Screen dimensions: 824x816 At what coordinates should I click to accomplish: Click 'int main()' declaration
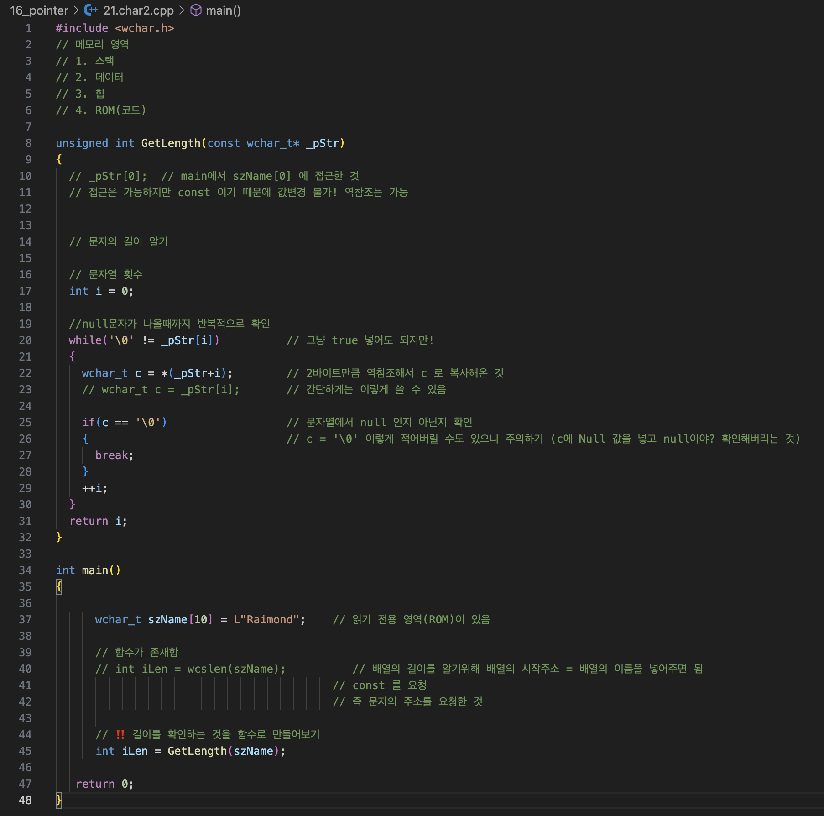(88, 570)
